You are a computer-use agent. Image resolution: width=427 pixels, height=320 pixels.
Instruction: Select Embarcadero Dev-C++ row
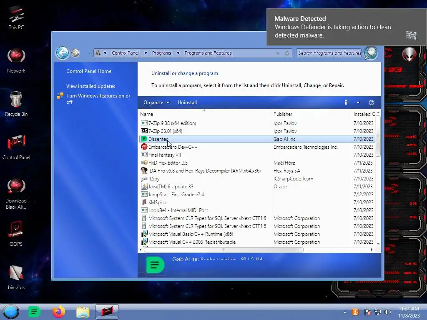pyautogui.click(x=257, y=147)
